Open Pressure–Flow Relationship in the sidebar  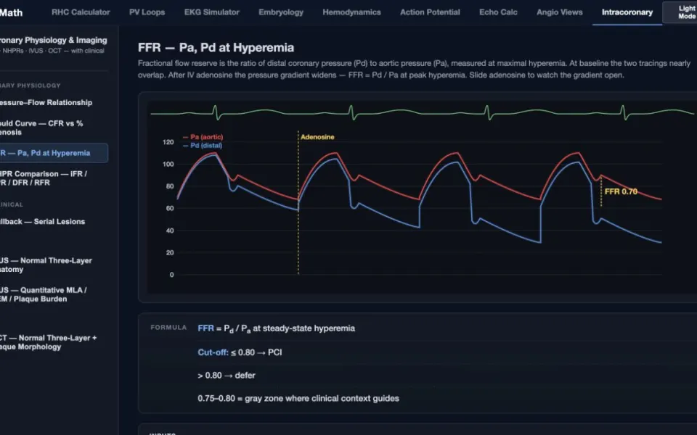coord(46,102)
